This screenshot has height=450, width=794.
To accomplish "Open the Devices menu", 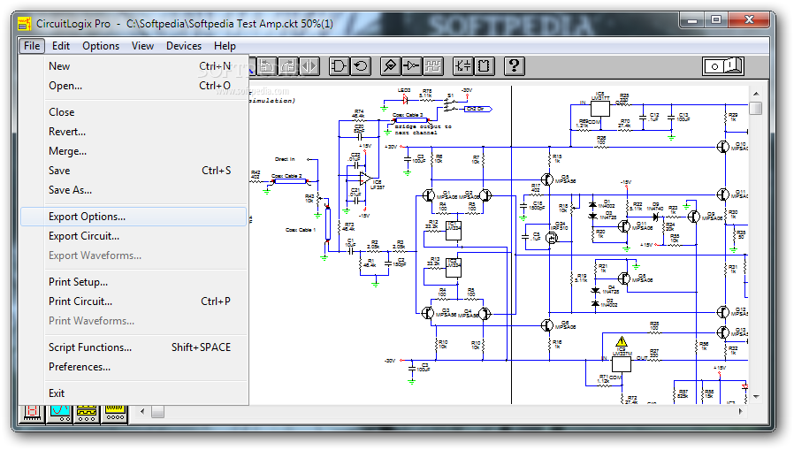I will [x=184, y=46].
